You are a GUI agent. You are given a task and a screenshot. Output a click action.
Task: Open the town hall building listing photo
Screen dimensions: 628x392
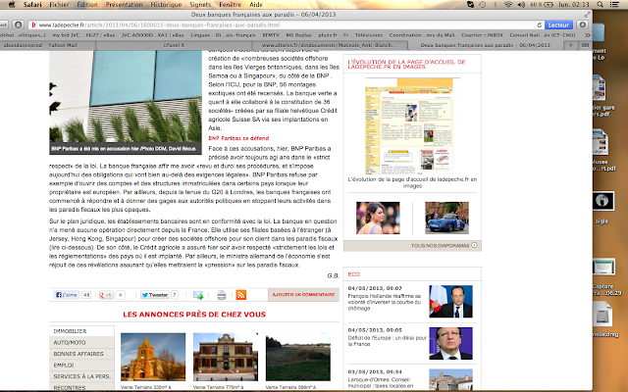point(226,357)
